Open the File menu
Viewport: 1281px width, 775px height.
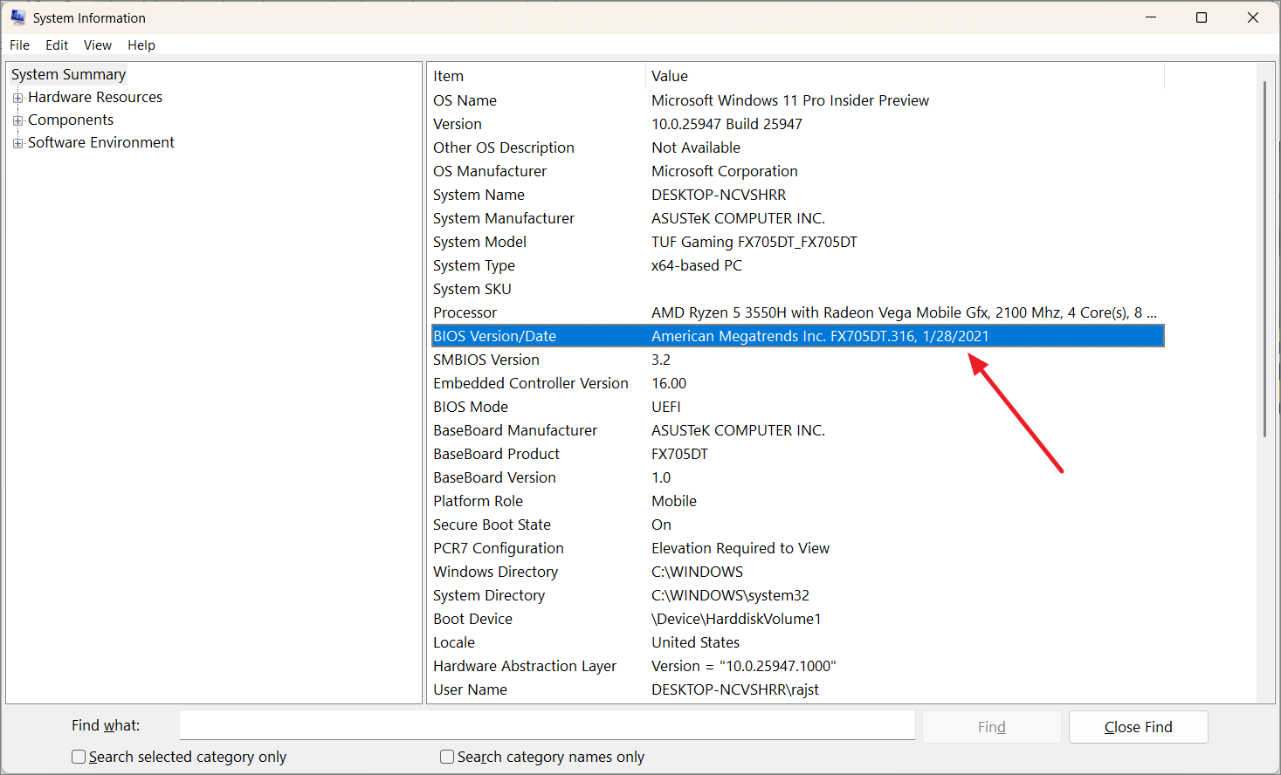point(18,45)
